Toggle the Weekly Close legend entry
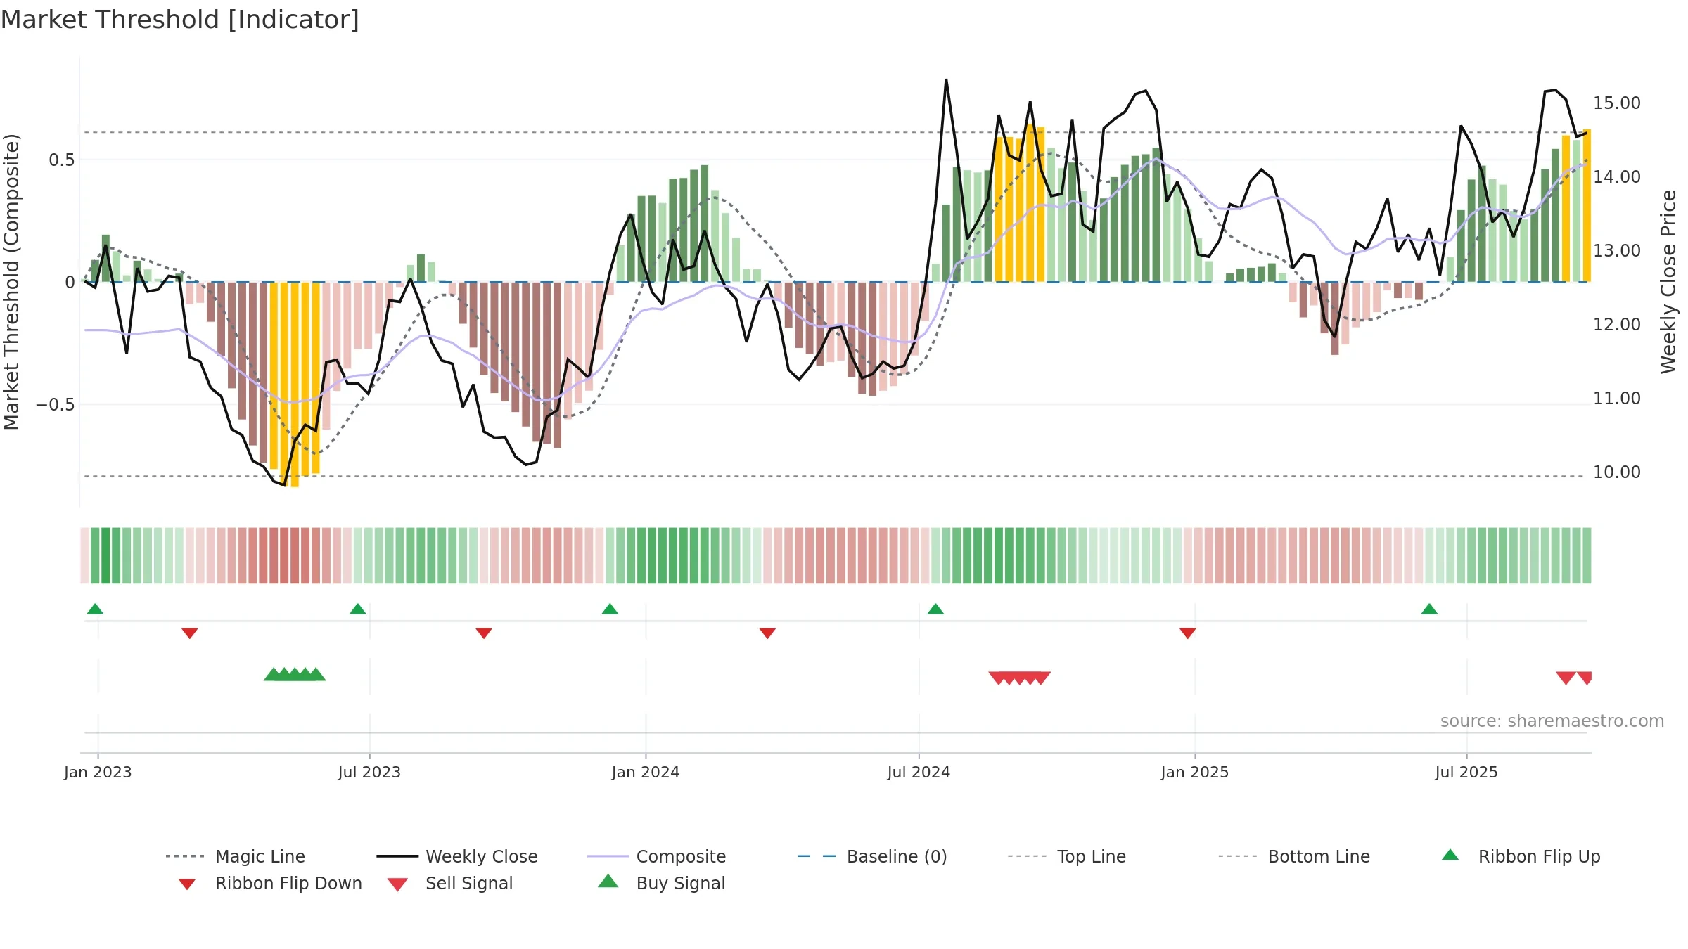Image resolution: width=1688 pixels, height=949 pixels. coord(457,856)
